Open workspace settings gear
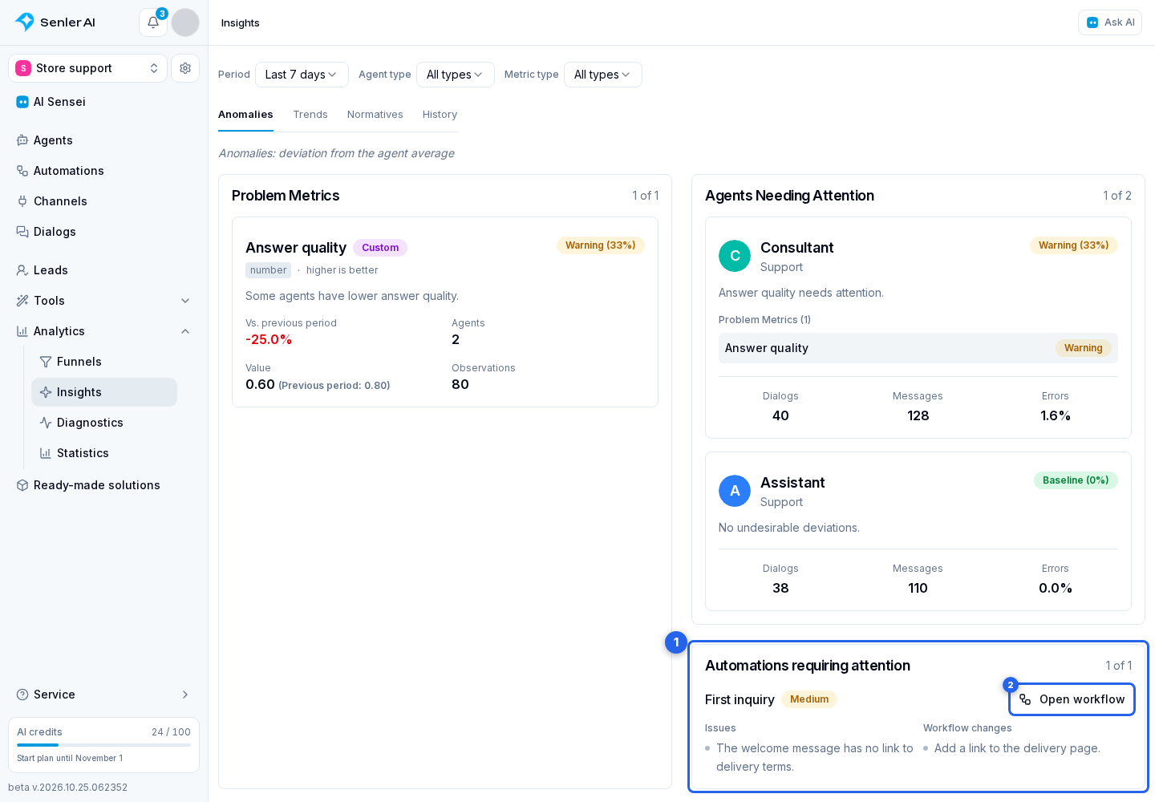 pyautogui.click(x=185, y=68)
